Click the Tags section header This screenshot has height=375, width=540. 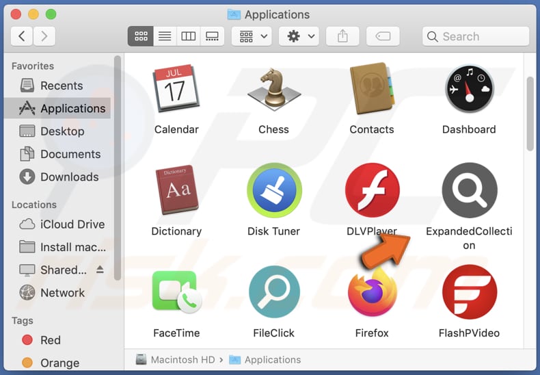23,320
